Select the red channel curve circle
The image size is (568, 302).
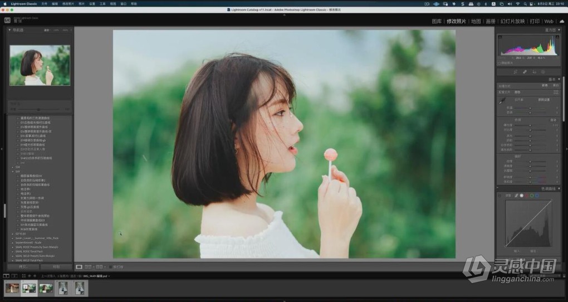(527, 196)
